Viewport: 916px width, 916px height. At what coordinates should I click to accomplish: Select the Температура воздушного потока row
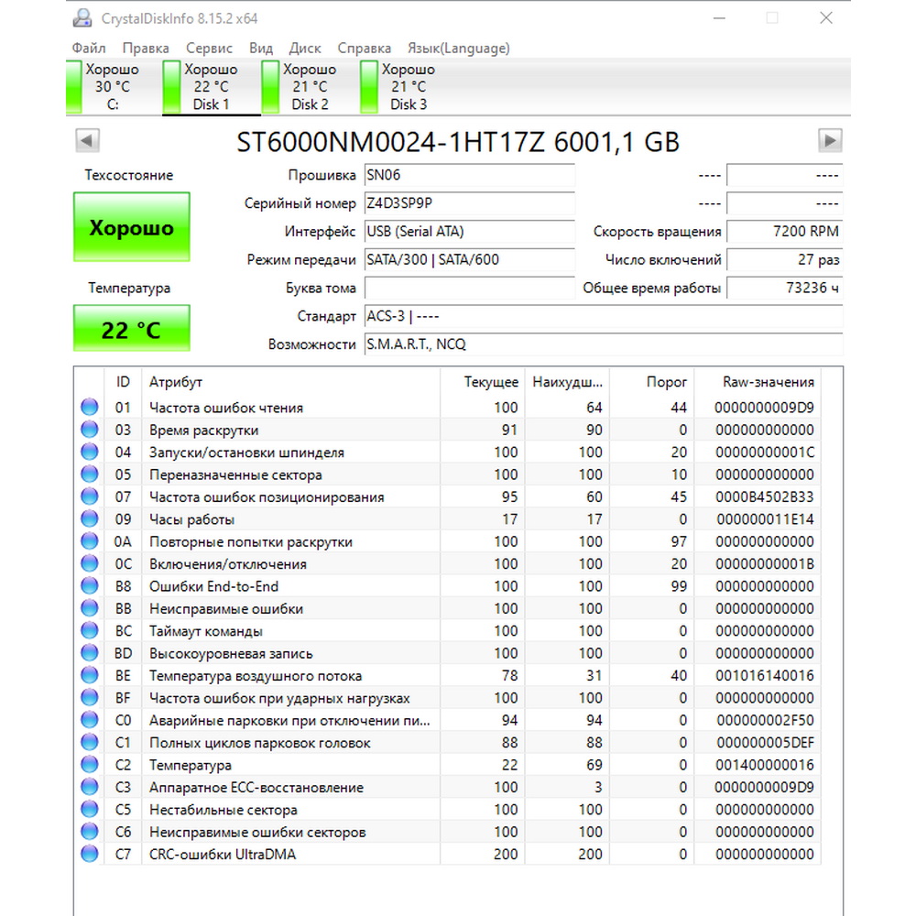pos(449,675)
